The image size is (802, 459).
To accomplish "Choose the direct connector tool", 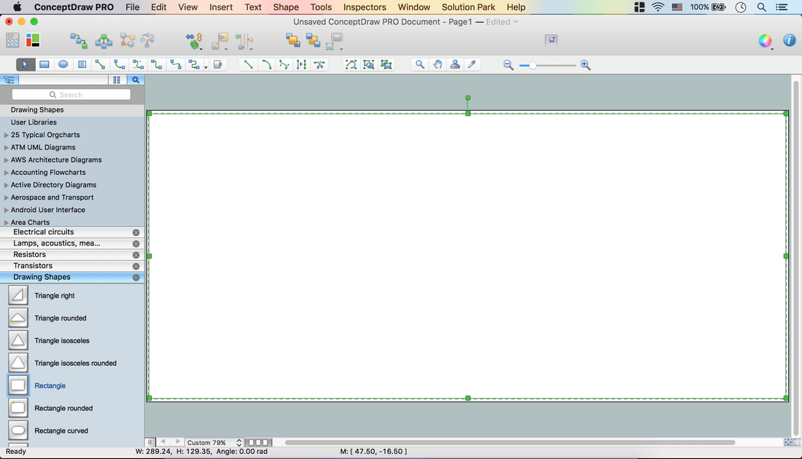I will coord(101,64).
